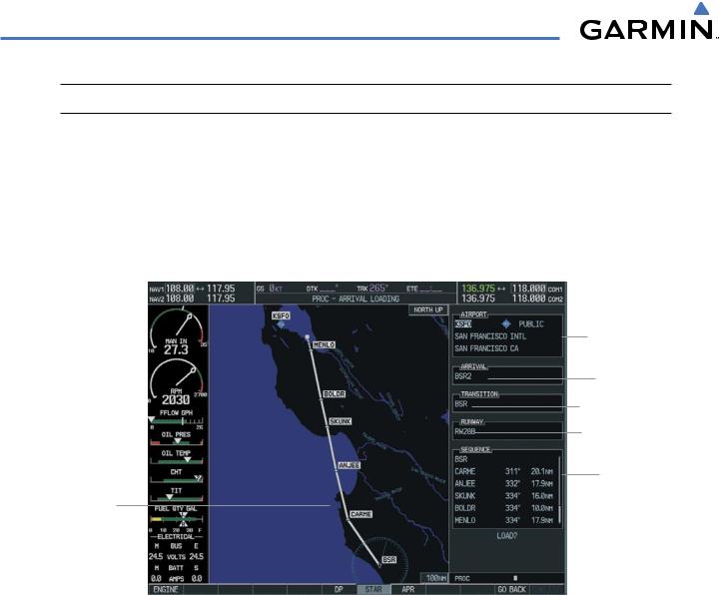Click the BSR transition field
The image size is (721, 595).
click(507, 403)
